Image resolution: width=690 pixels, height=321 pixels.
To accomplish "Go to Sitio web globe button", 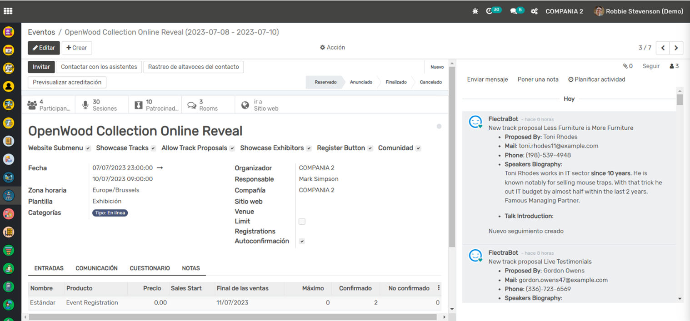I will 261,105.
